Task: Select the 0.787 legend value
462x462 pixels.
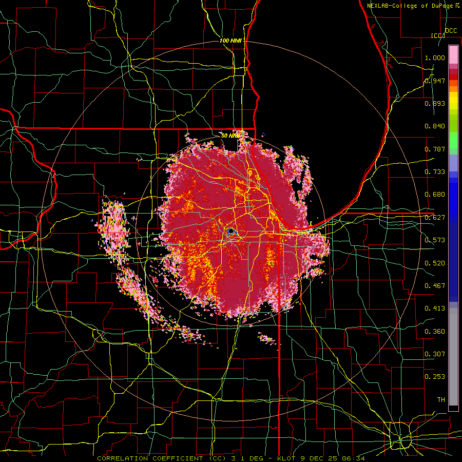Action: tap(435, 149)
